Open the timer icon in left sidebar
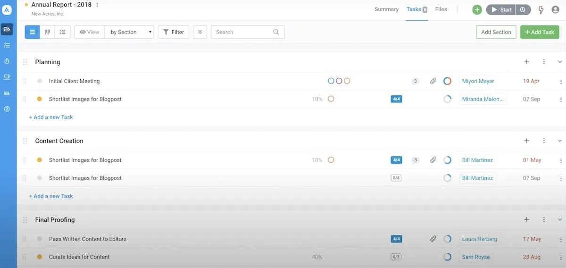 click(x=7, y=61)
